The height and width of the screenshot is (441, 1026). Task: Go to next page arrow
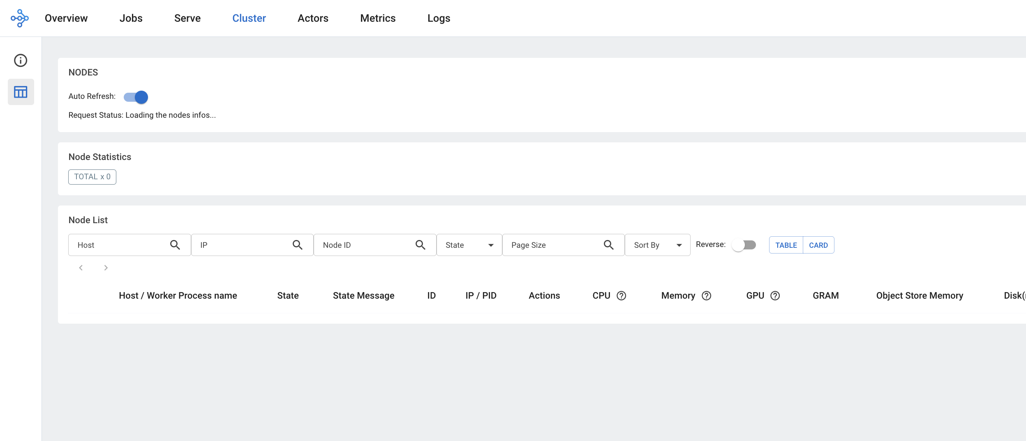click(x=106, y=268)
